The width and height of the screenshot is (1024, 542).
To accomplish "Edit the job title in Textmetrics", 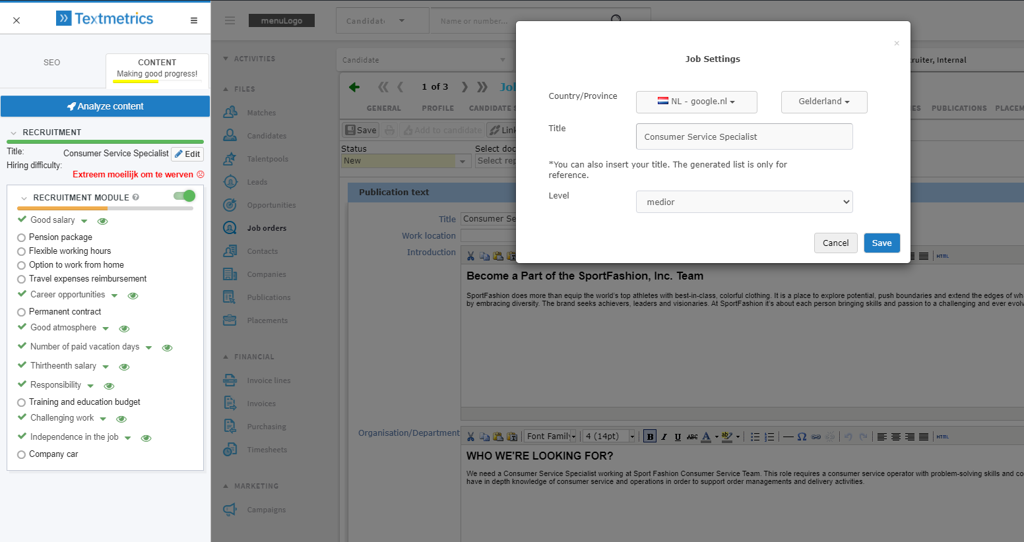I will point(187,154).
